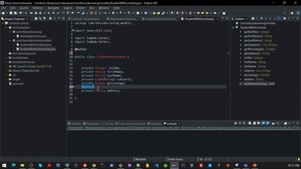Switch to the Markers tab

[x=74, y=123]
